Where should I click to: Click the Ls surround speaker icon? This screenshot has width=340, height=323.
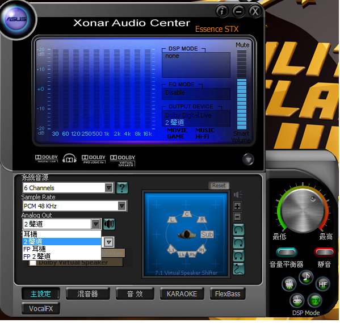pyautogui.click(x=171, y=250)
